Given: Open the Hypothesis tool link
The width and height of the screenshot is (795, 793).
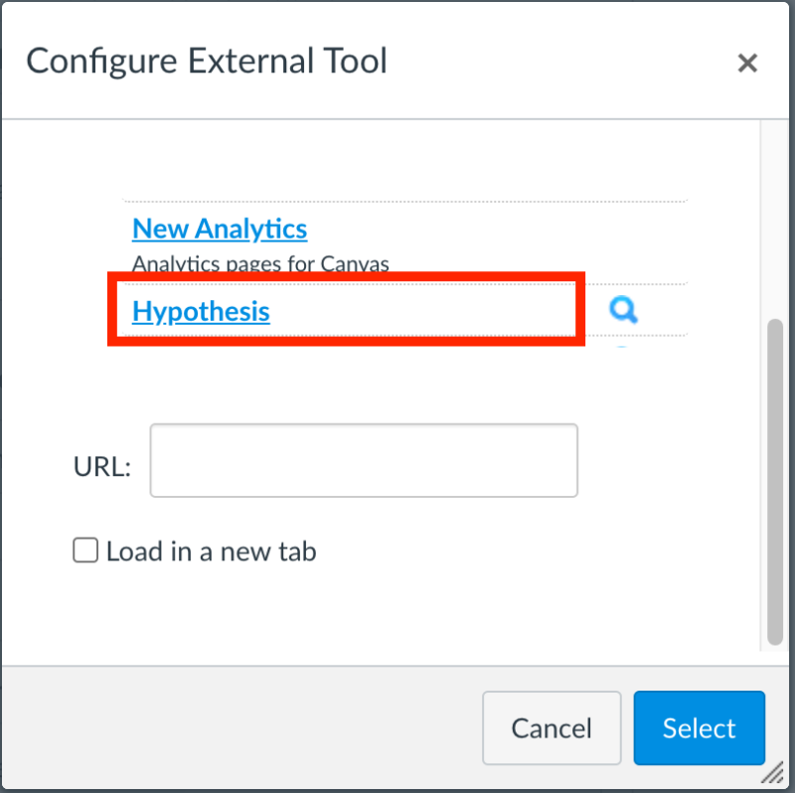Looking at the screenshot, I should click(x=201, y=311).
